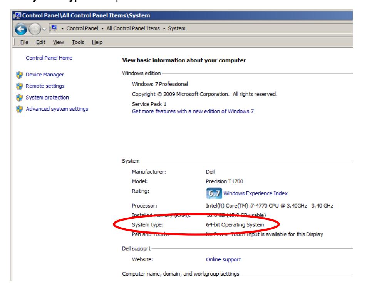This screenshot has width=367, height=291.
Task: Click the Dell manufacturer value
Action: (x=210, y=172)
